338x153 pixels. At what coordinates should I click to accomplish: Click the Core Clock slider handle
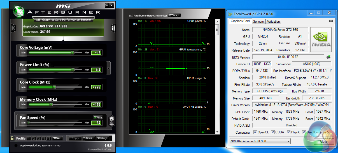[54, 87]
